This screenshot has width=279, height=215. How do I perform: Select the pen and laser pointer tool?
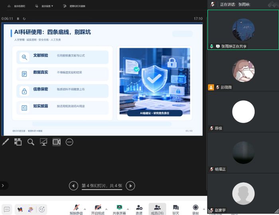click(x=5, y=142)
